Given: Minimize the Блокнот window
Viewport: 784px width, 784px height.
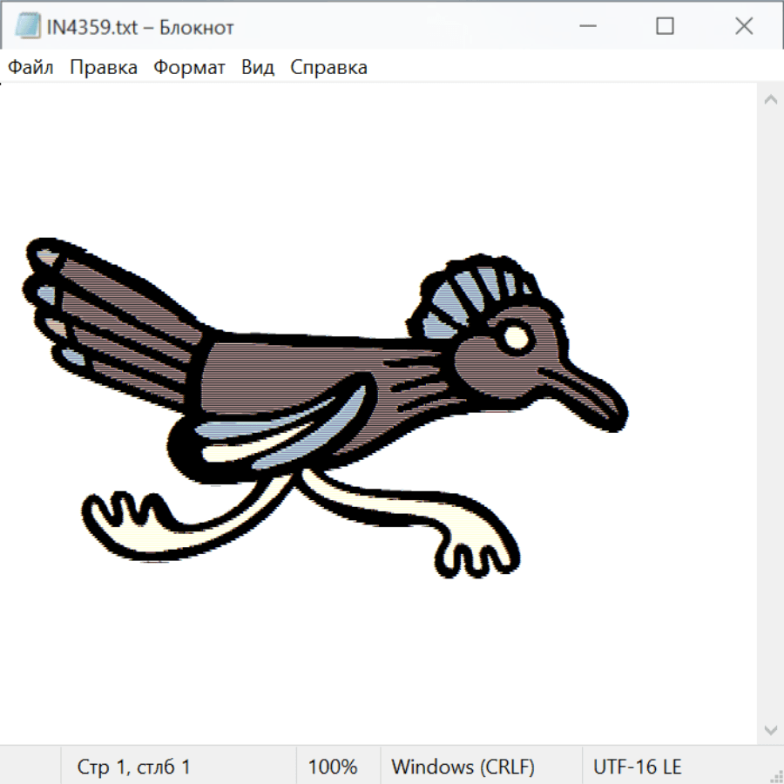Looking at the screenshot, I should [x=585, y=27].
